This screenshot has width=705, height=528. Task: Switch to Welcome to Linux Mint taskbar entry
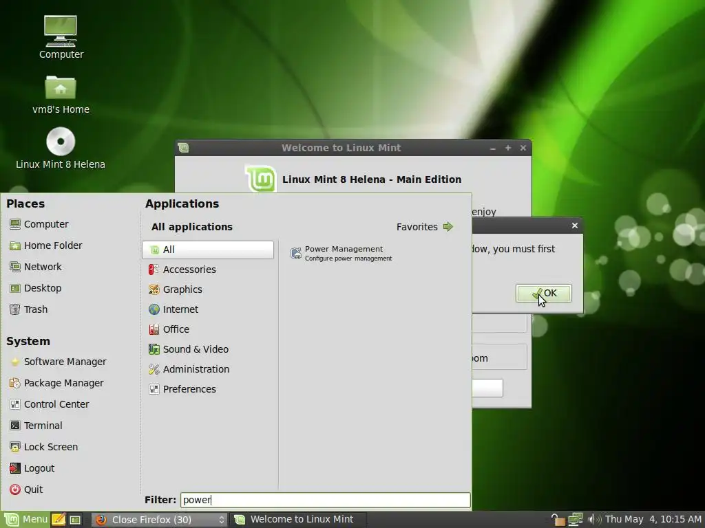[x=298, y=520]
